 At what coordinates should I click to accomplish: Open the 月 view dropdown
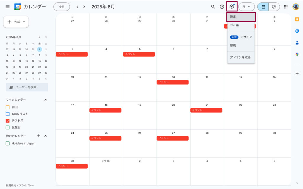tap(246, 6)
